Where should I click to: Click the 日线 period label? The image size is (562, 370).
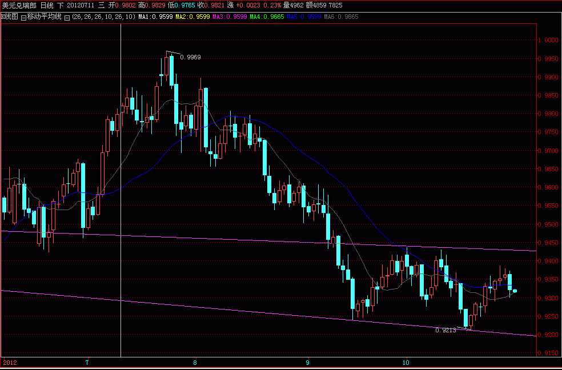pyautogui.click(x=47, y=5)
